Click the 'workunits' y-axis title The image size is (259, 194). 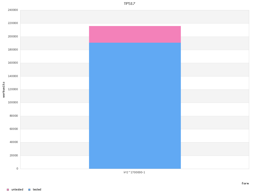4,89
